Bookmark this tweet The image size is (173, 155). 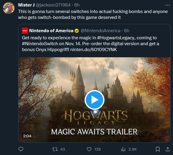(158, 149)
